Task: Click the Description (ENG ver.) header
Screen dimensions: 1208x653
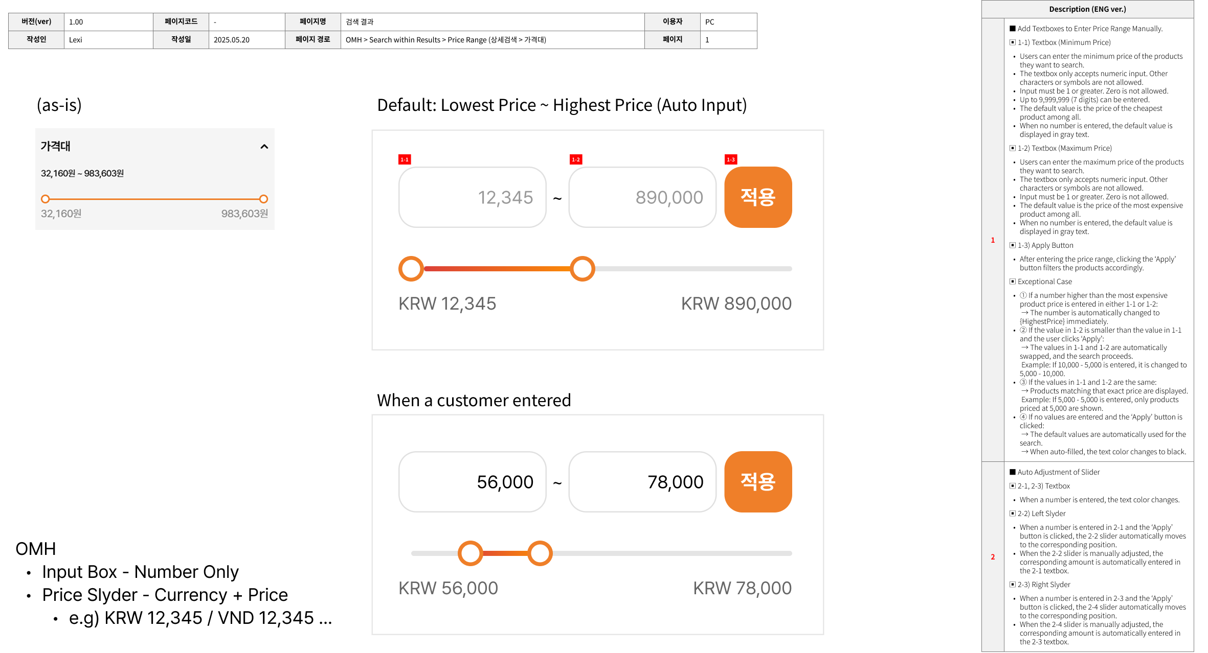Action: tap(1087, 9)
